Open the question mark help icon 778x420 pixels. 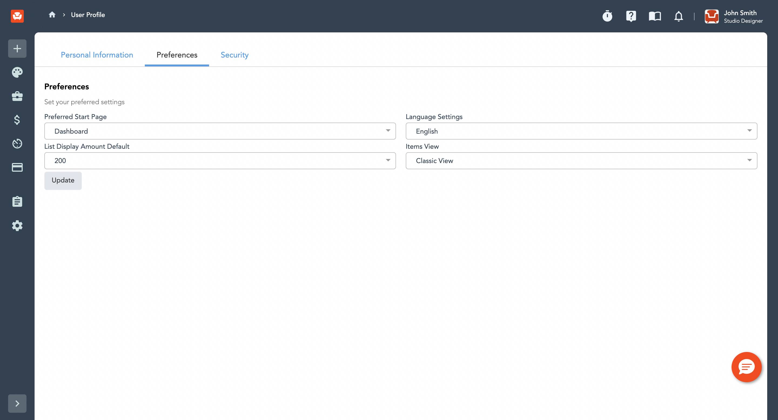(631, 16)
